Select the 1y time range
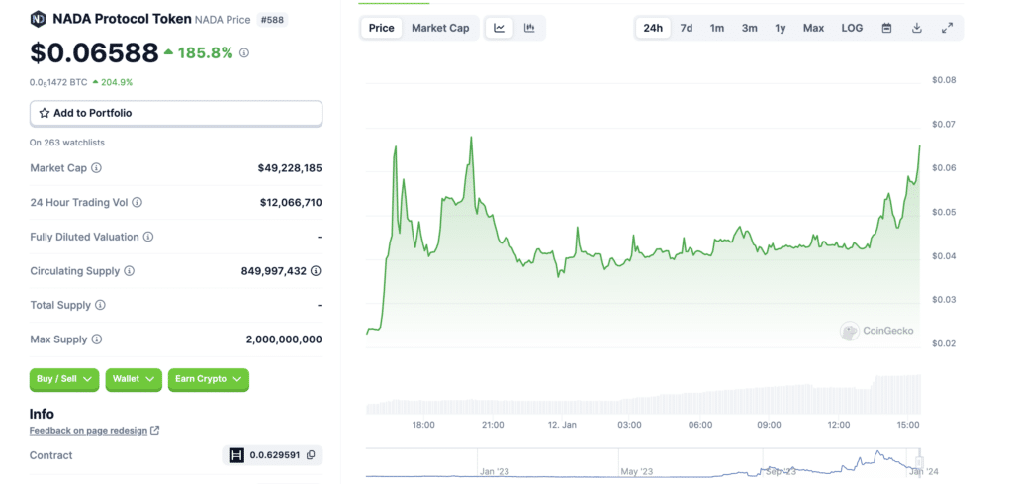This screenshot has height=484, width=1013. 781,28
